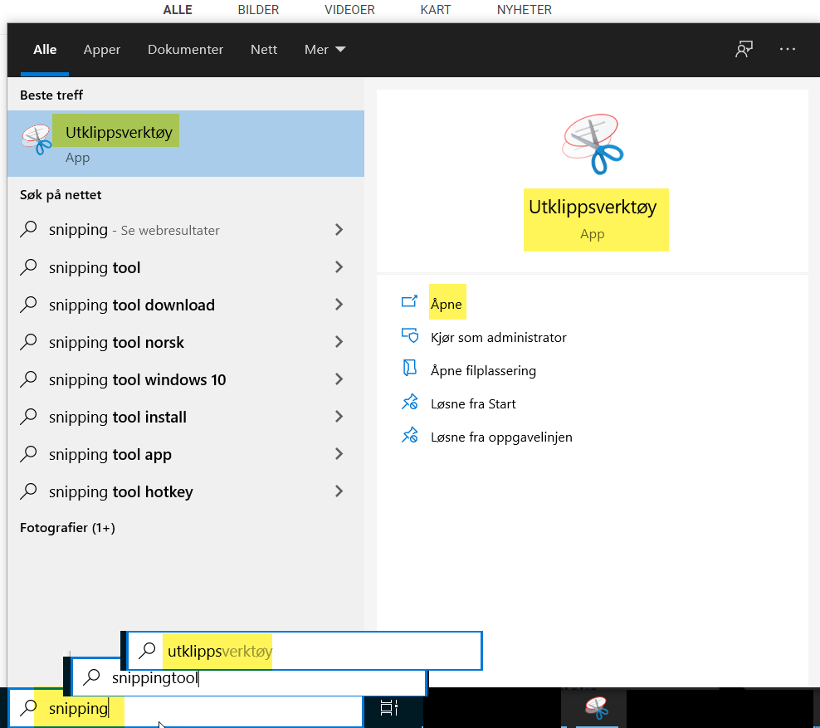
Task: Click the unpin icon beside Løsne fra Start
Action: click(409, 402)
